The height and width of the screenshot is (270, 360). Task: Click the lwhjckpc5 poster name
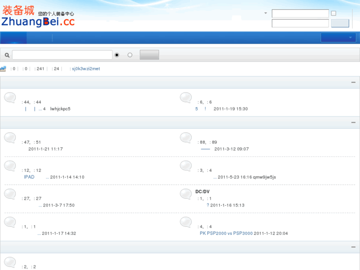click(x=60, y=108)
